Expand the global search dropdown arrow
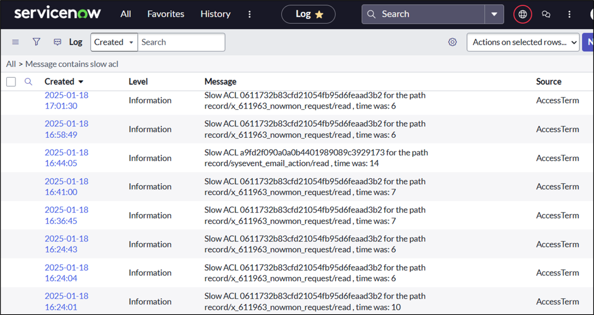 [x=494, y=14]
